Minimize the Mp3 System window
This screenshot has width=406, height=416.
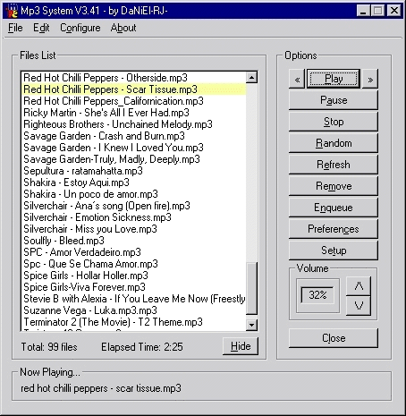[x=363, y=11]
